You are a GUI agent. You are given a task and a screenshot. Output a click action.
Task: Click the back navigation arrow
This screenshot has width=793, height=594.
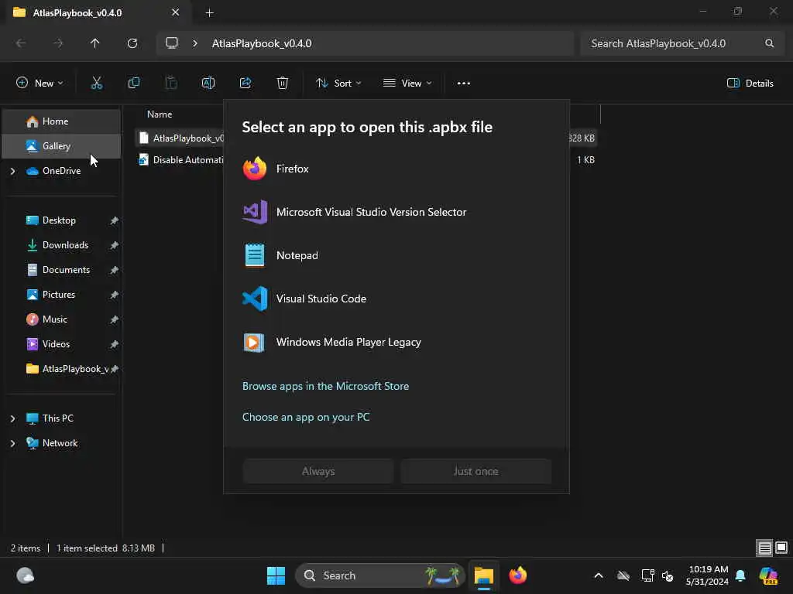(21, 43)
